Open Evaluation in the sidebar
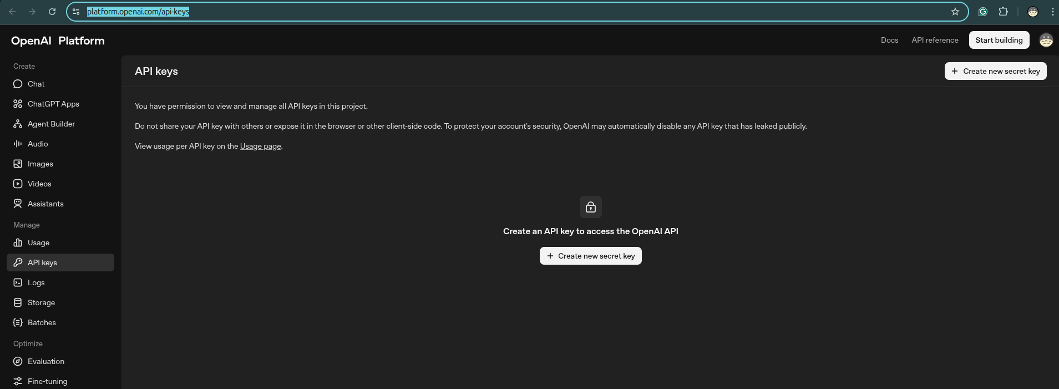 coord(60,361)
